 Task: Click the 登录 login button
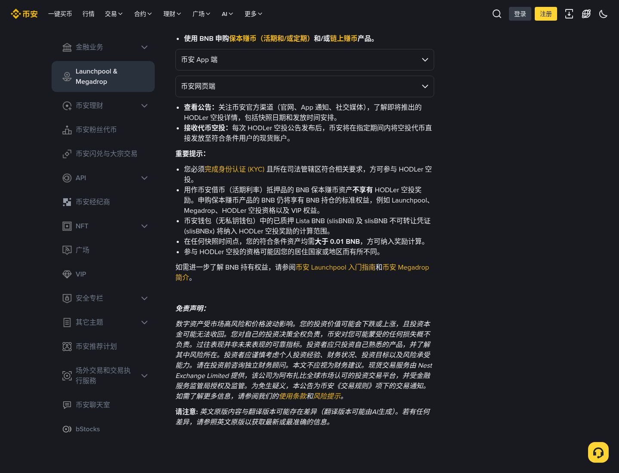tap(520, 14)
